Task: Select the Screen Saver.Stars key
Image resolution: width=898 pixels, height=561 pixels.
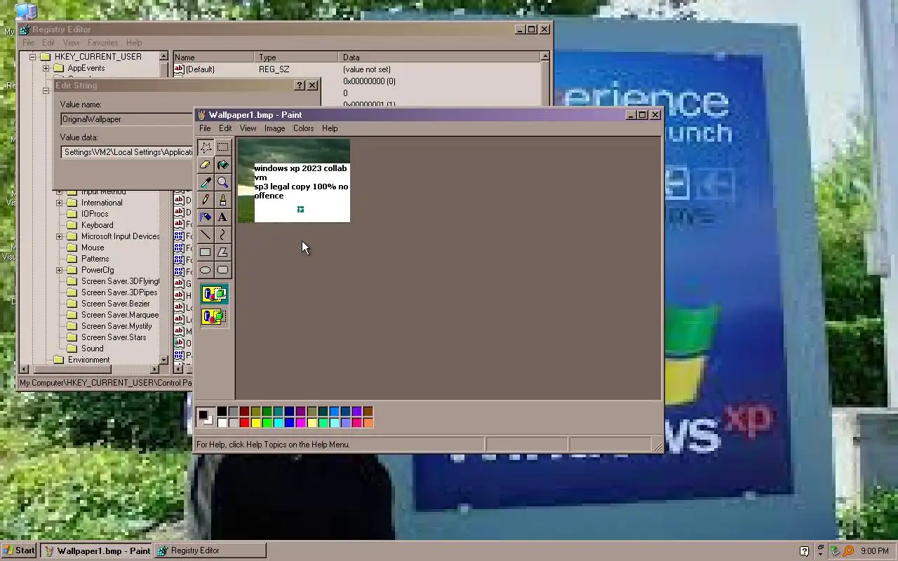Action: [114, 337]
